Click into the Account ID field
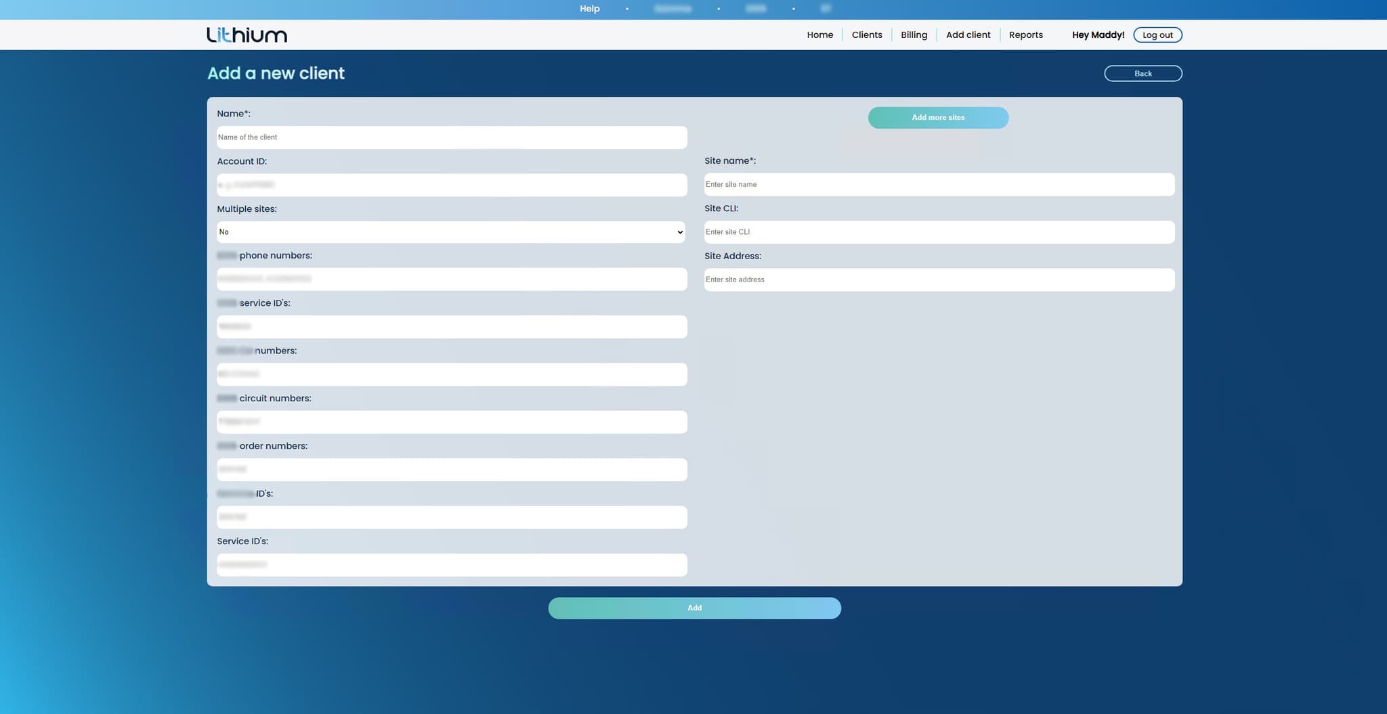This screenshot has width=1387, height=714. pyautogui.click(x=452, y=185)
